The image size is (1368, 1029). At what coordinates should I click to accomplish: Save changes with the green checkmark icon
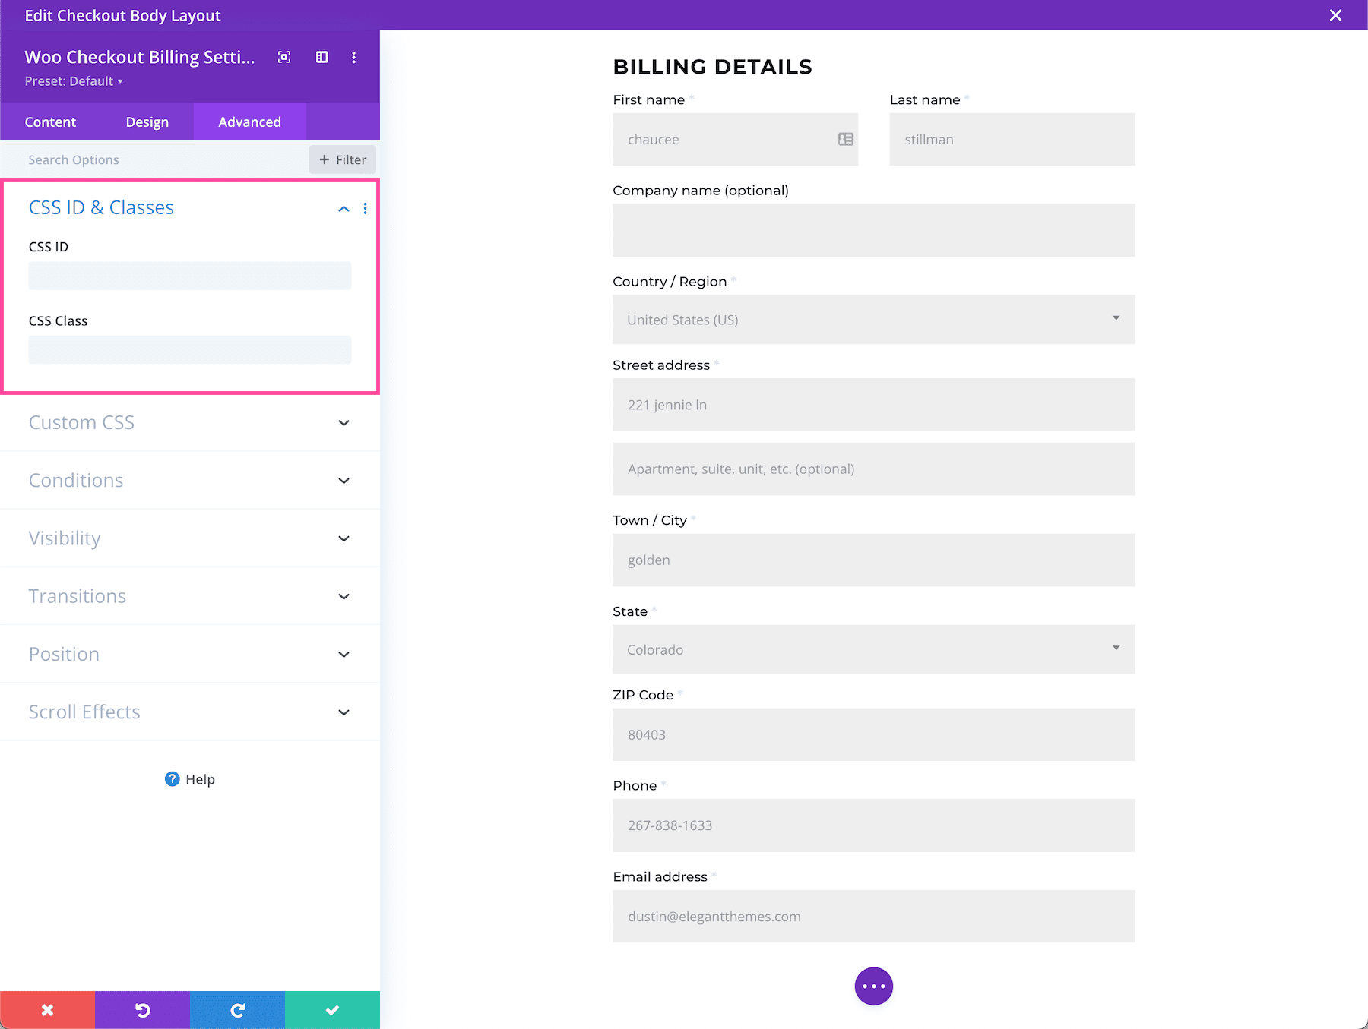(332, 1009)
